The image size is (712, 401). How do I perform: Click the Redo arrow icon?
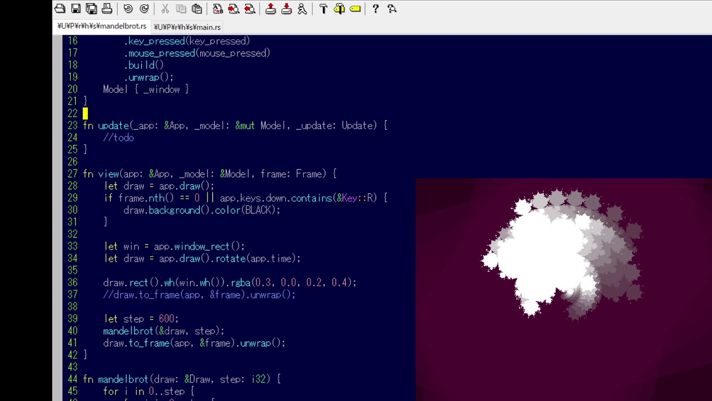pos(144,9)
